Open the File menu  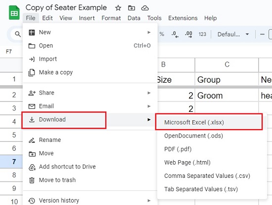pos(31,18)
